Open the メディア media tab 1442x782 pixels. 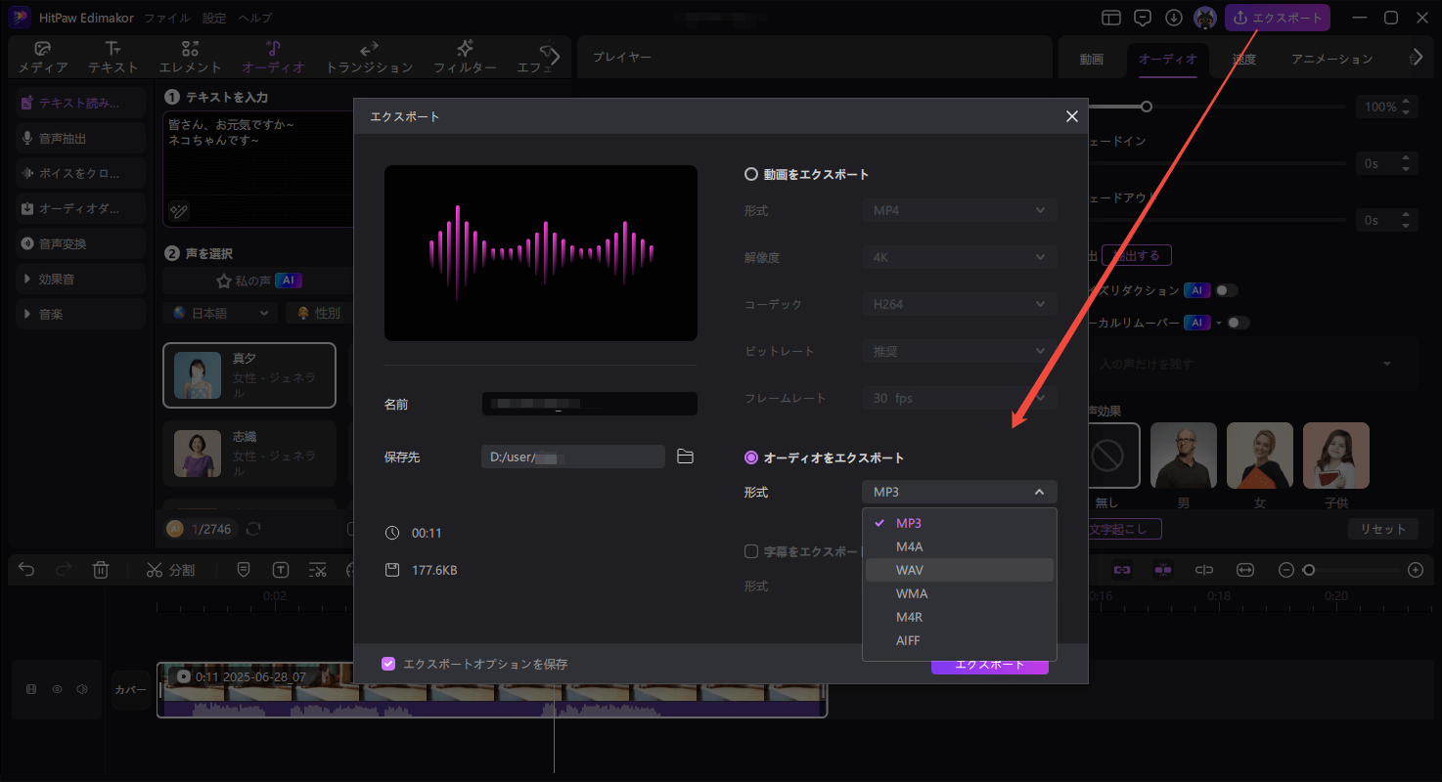43,58
